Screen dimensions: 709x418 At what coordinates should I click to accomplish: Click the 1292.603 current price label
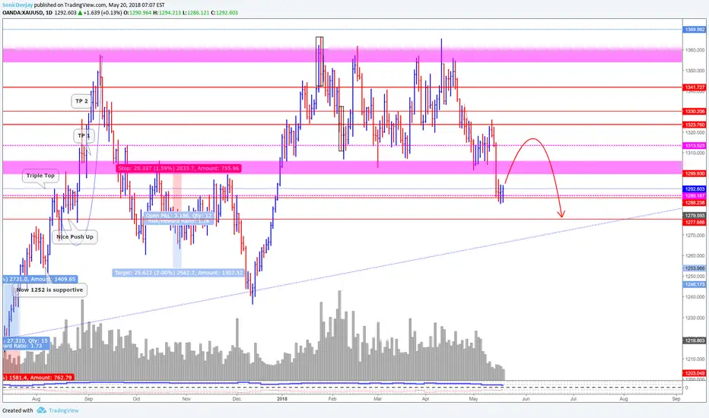pyautogui.click(x=694, y=189)
